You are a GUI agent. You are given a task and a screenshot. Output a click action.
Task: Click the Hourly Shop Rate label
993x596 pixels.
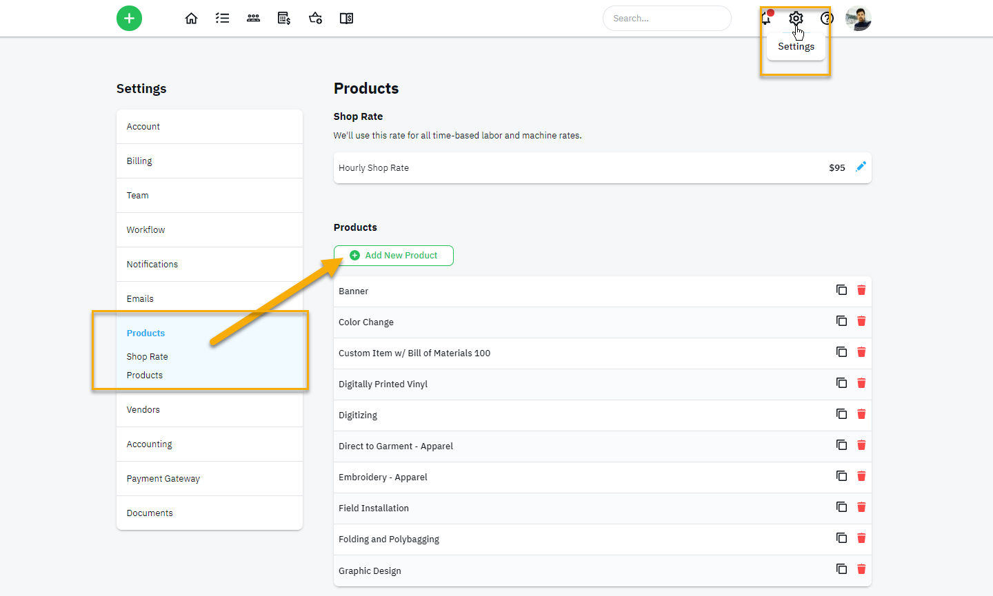tap(374, 168)
